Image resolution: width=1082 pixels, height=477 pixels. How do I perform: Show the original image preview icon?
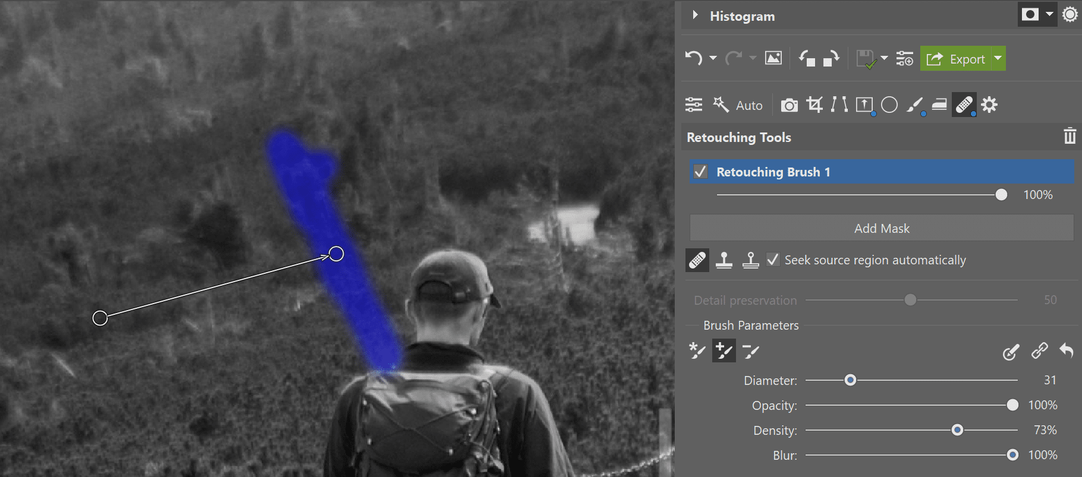pyautogui.click(x=773, y=58)
